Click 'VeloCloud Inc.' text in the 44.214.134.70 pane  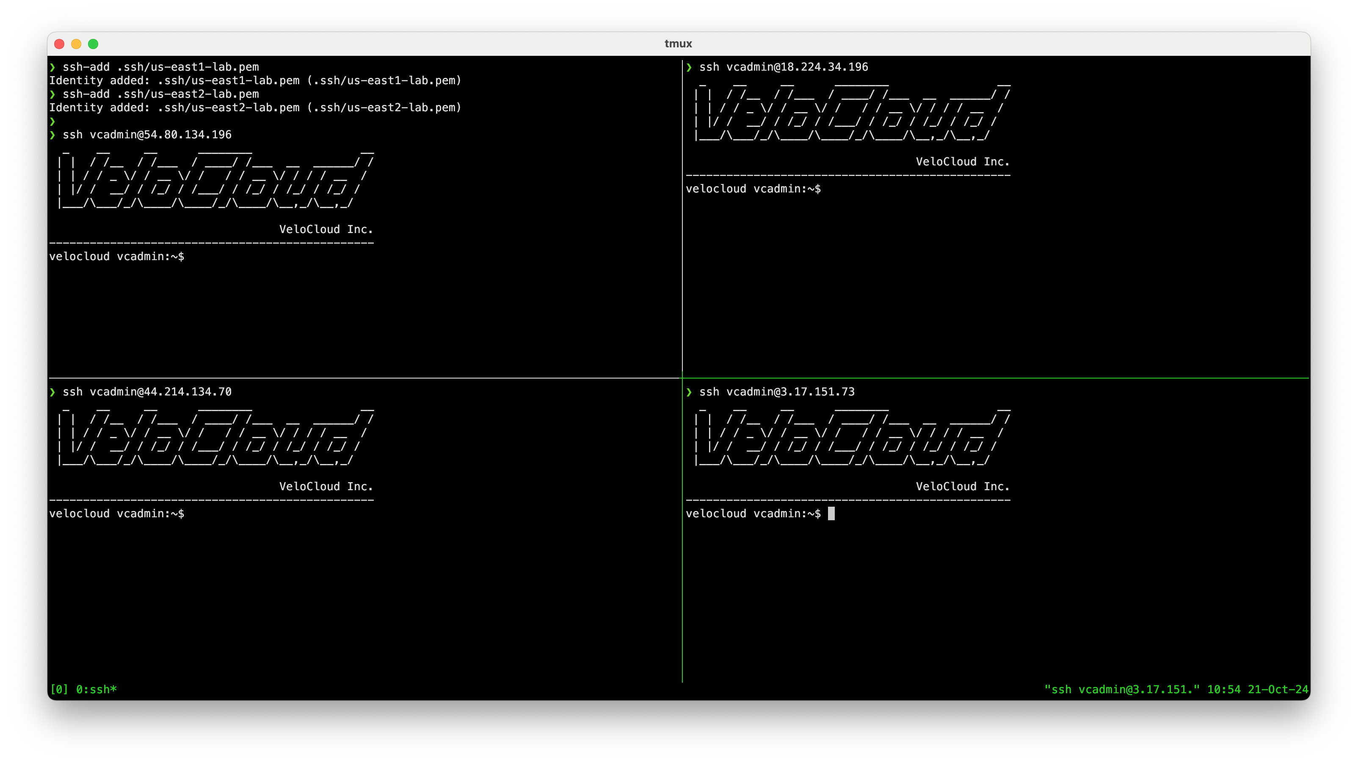(x=326, y=486)
